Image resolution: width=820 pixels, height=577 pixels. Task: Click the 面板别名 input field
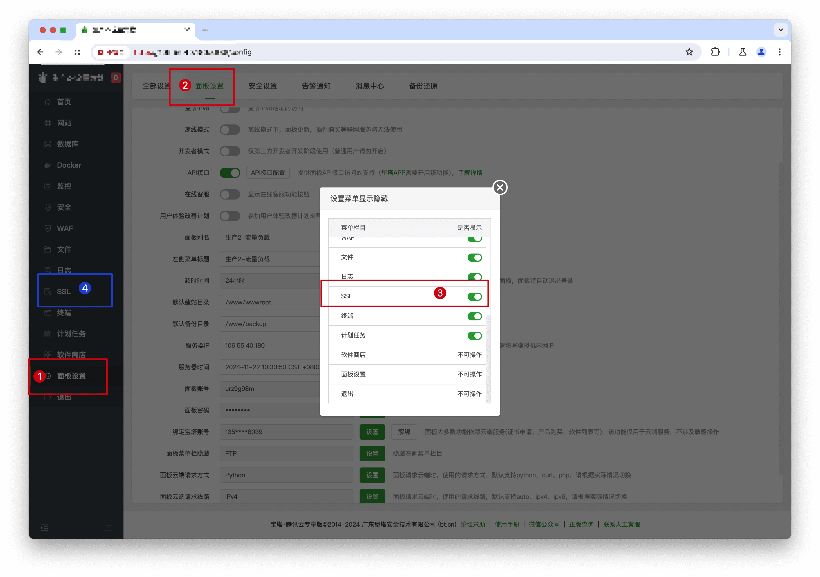pos(270,238)
